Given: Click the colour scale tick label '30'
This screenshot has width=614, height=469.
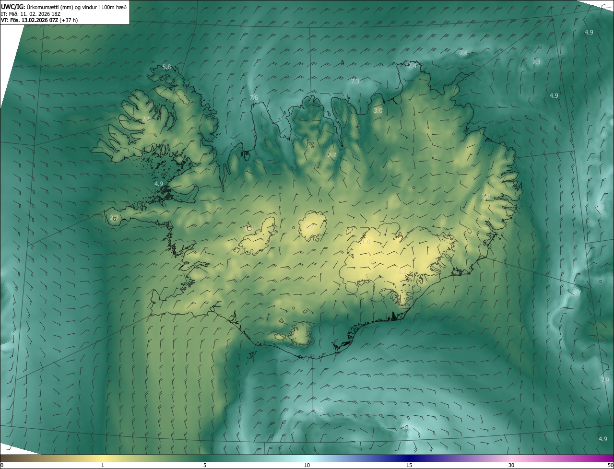Looking at the screenshot, I should [511, 465].
